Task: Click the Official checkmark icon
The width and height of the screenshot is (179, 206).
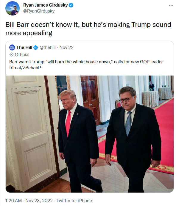Action: [x=11, y=55]
